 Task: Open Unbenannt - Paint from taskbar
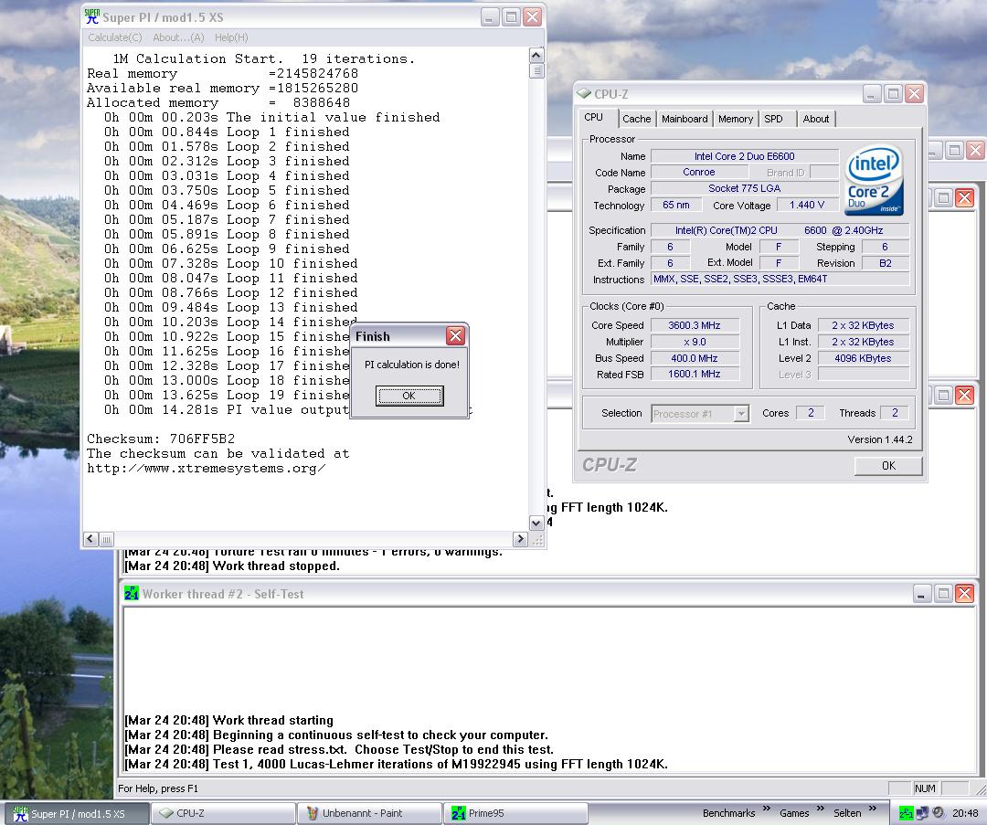click(369, 813)
